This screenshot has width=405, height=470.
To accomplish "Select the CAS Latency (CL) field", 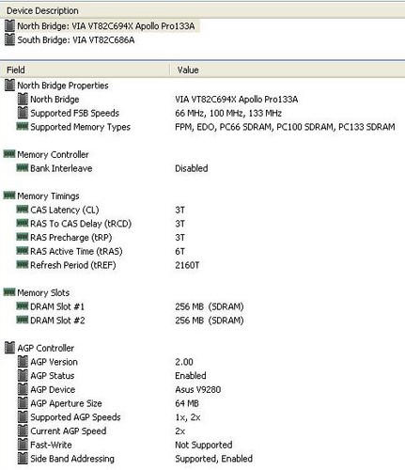I will pyautogui.click(x=65, y=210).
